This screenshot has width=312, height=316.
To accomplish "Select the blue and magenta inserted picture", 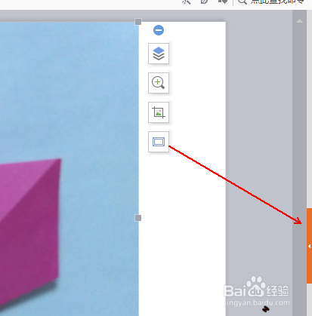I will pos(69,169).
